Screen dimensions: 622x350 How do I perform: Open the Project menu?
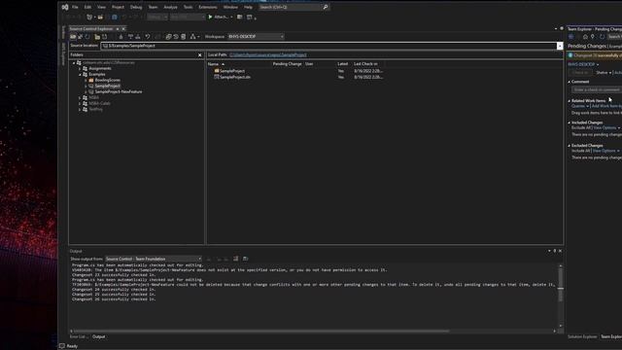tap(118, 7)
